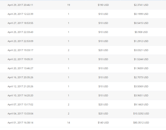The height and width of the screenshot is (130, 166).
Task: Select the April 16, 2017 20:35:26 date
Action: 20,77
